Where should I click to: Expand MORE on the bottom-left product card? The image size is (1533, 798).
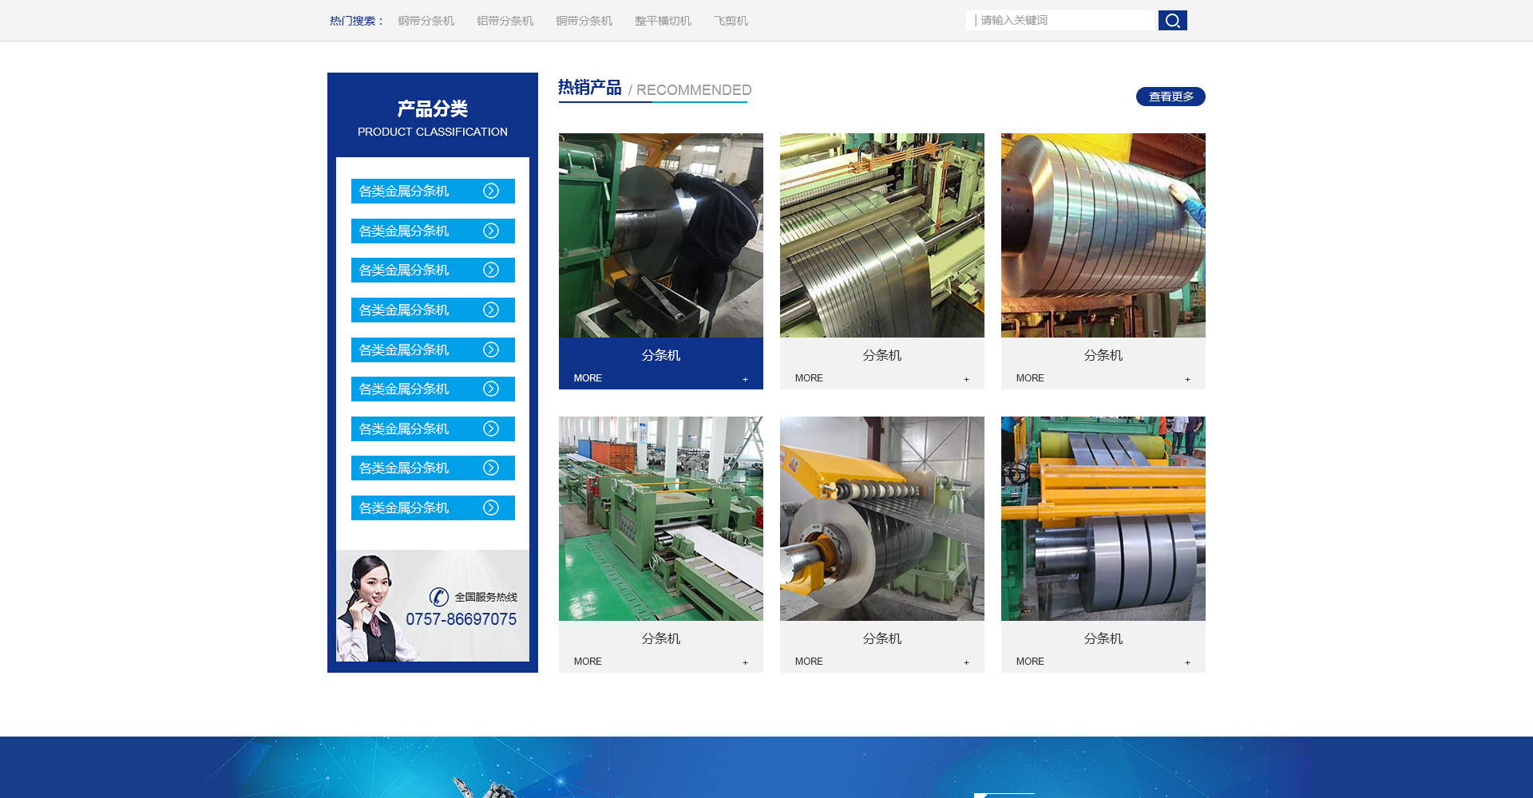coord(588,662)
